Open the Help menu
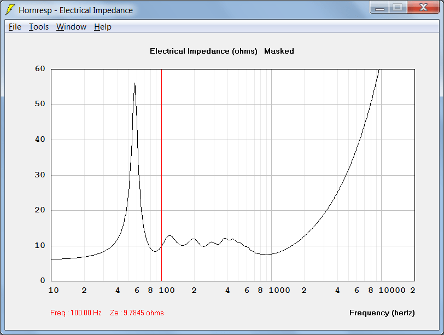The height and width of the screenshot is (335, 444). pyautogui.click(x=102, y=27)
